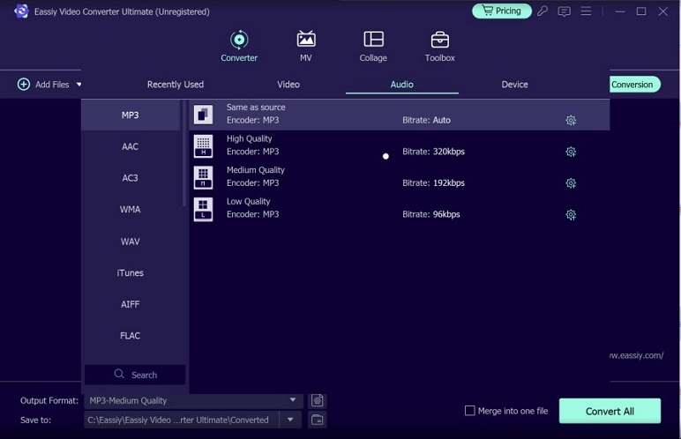The image size is (681, 439).
Task: Choose Low Quality MP3 preset
Action: pos(399,209)
